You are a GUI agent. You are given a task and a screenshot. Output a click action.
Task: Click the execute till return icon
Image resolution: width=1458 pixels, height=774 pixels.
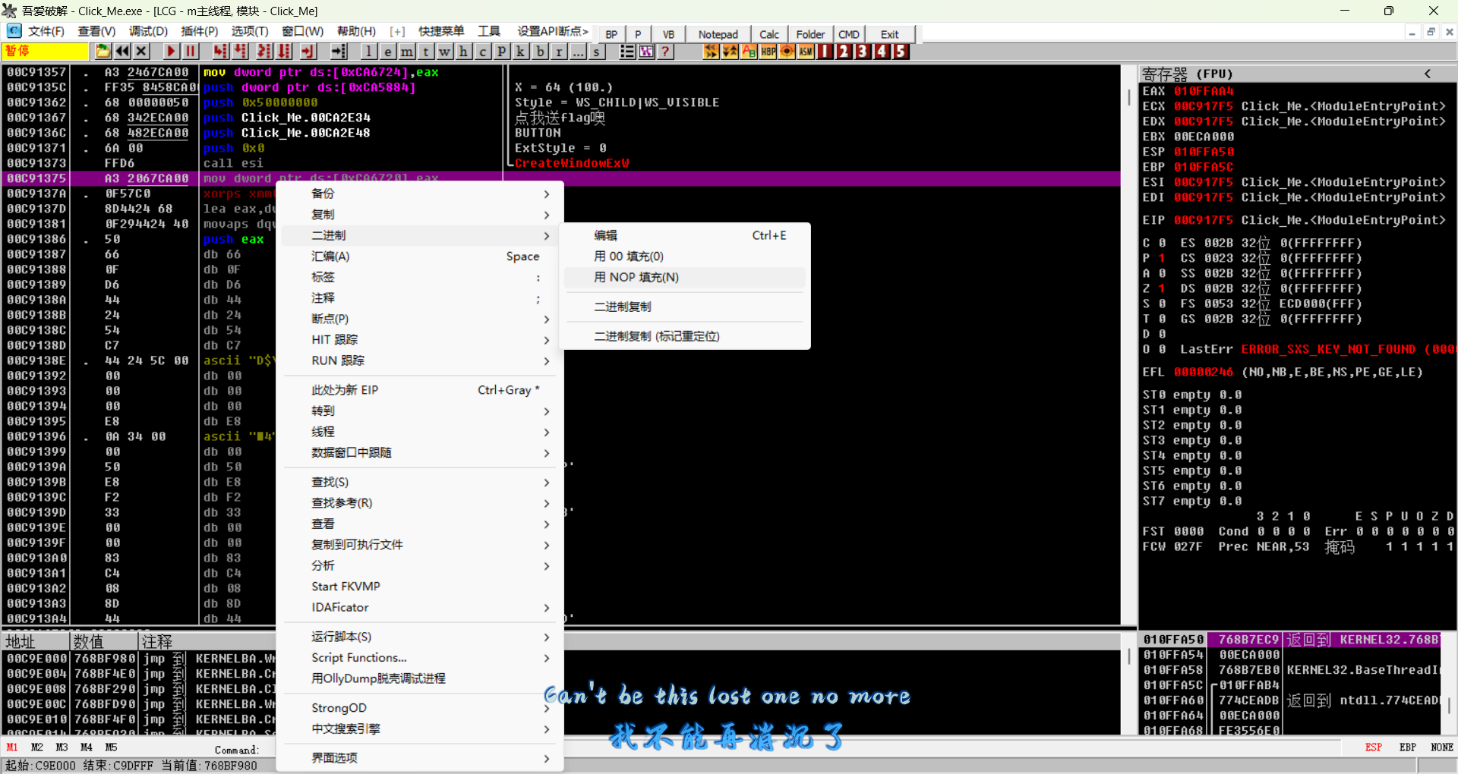[308, 51]
